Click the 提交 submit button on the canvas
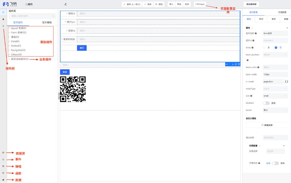The image size is (291, 183). (82, 47)
